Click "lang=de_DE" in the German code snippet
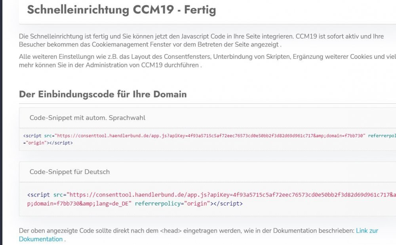 coord(115,204)
